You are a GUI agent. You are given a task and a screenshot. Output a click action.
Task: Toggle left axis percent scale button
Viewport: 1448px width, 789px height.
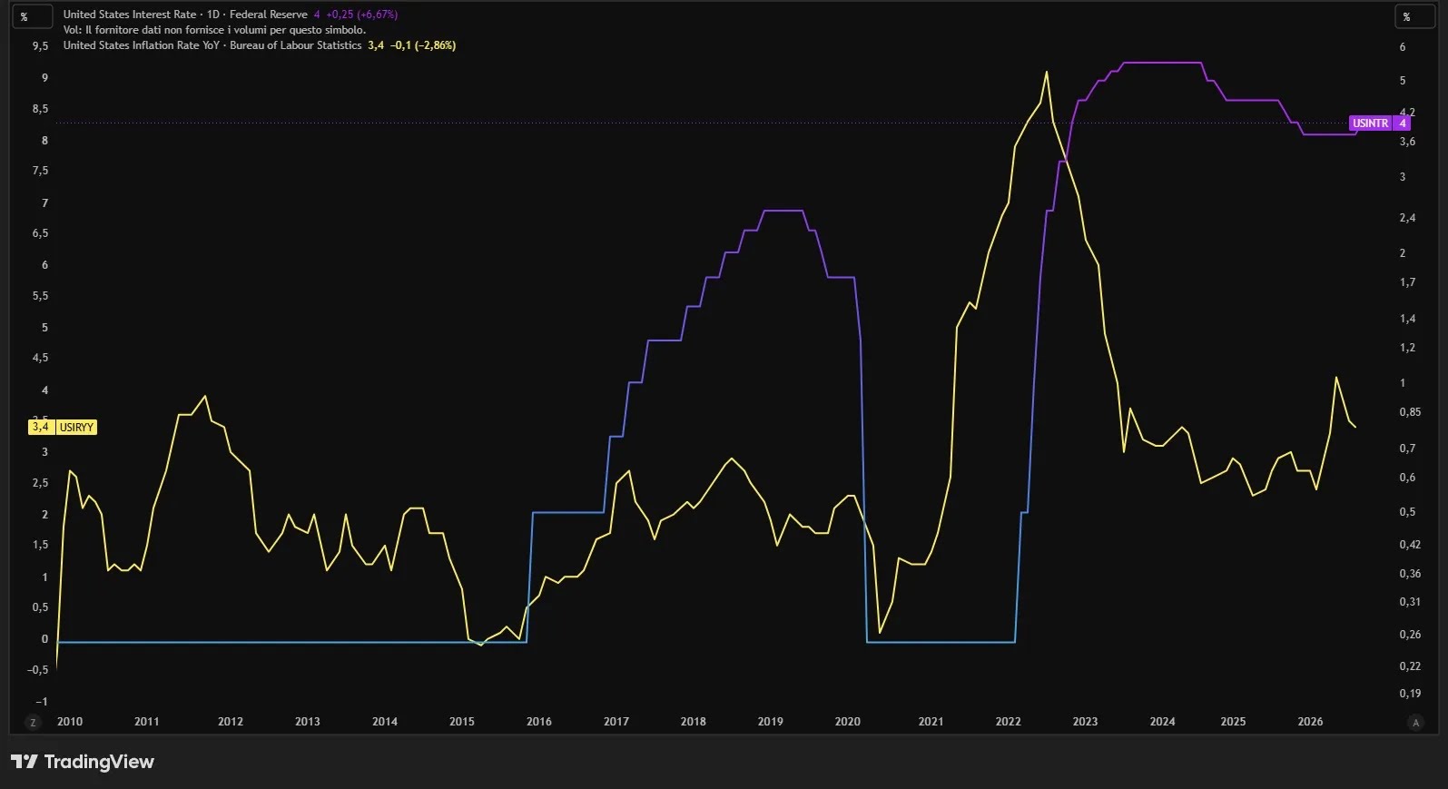pos(30,16)
